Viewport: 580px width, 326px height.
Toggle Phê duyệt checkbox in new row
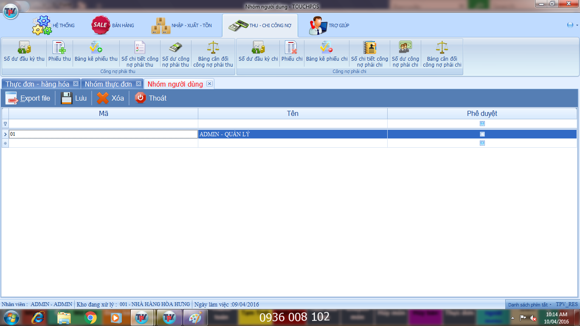point(482,143)
